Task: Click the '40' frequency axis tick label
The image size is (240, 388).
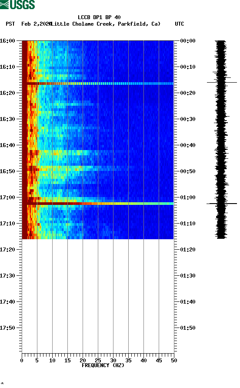Action: click(143, 361)
